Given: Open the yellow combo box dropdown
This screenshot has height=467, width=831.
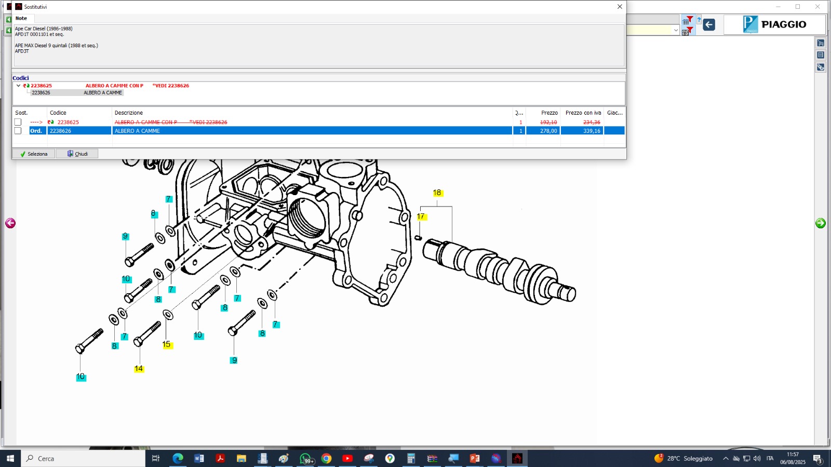Looking at the screenshot, I should (676, 30).
